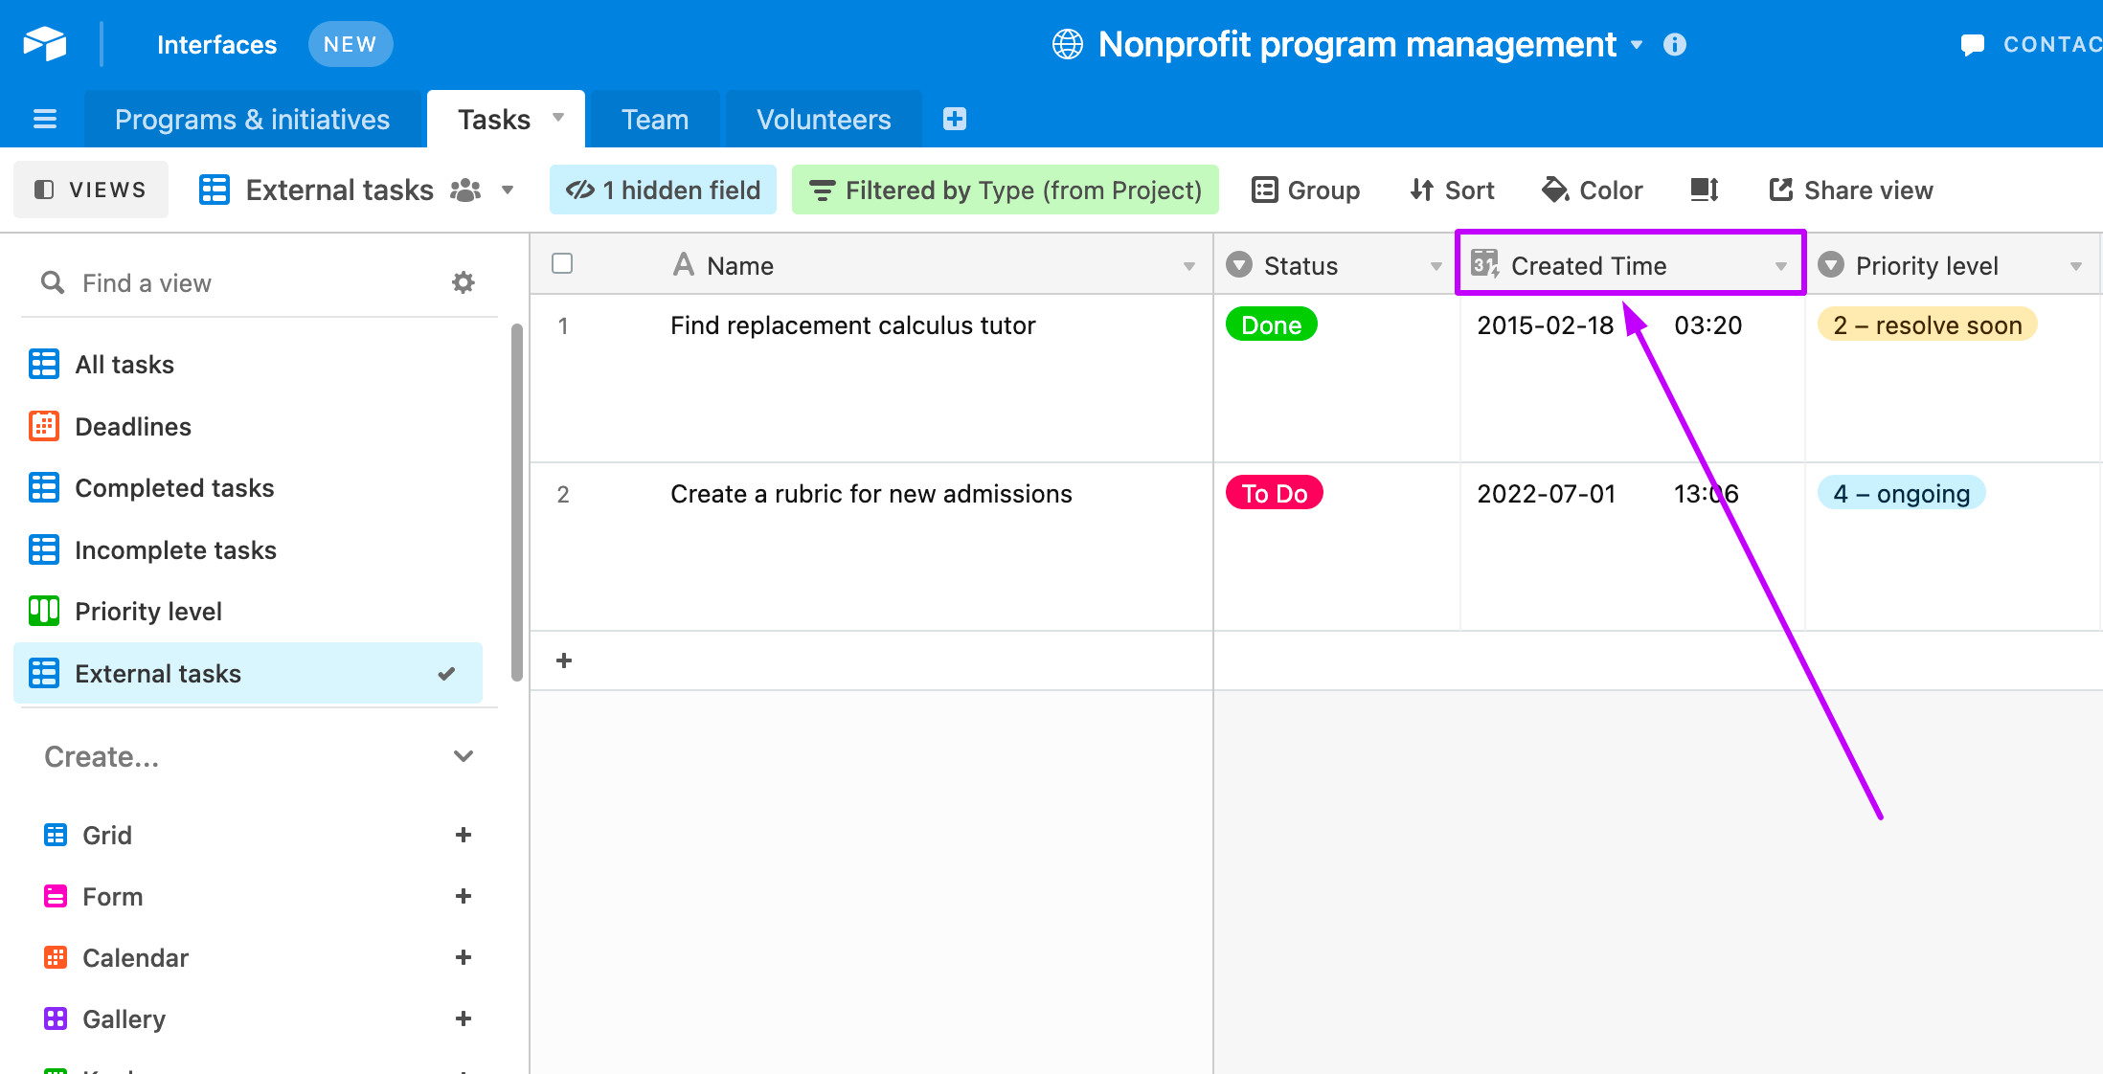Open the Name column dropdown arrow
Screen dimensions: 2103x1074
[x=1189, y=266]
